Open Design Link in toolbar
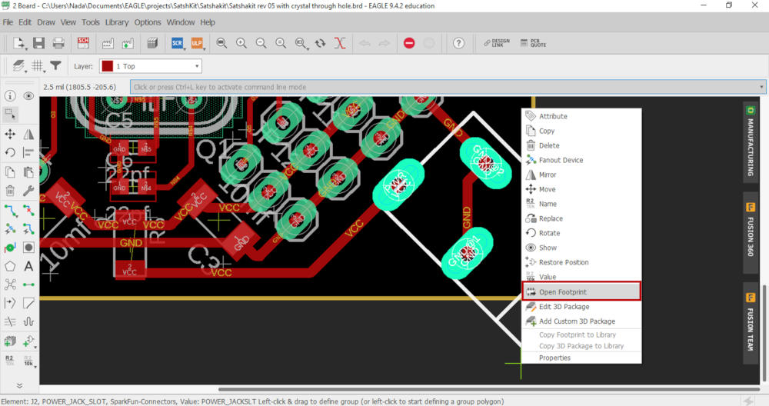Viewport: 769px width, 406px height. 497,43
